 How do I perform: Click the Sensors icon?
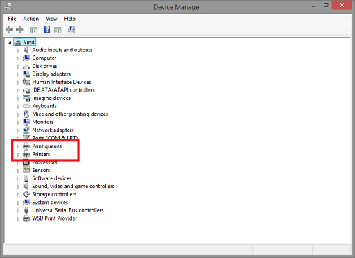click(x=26, y=170)
